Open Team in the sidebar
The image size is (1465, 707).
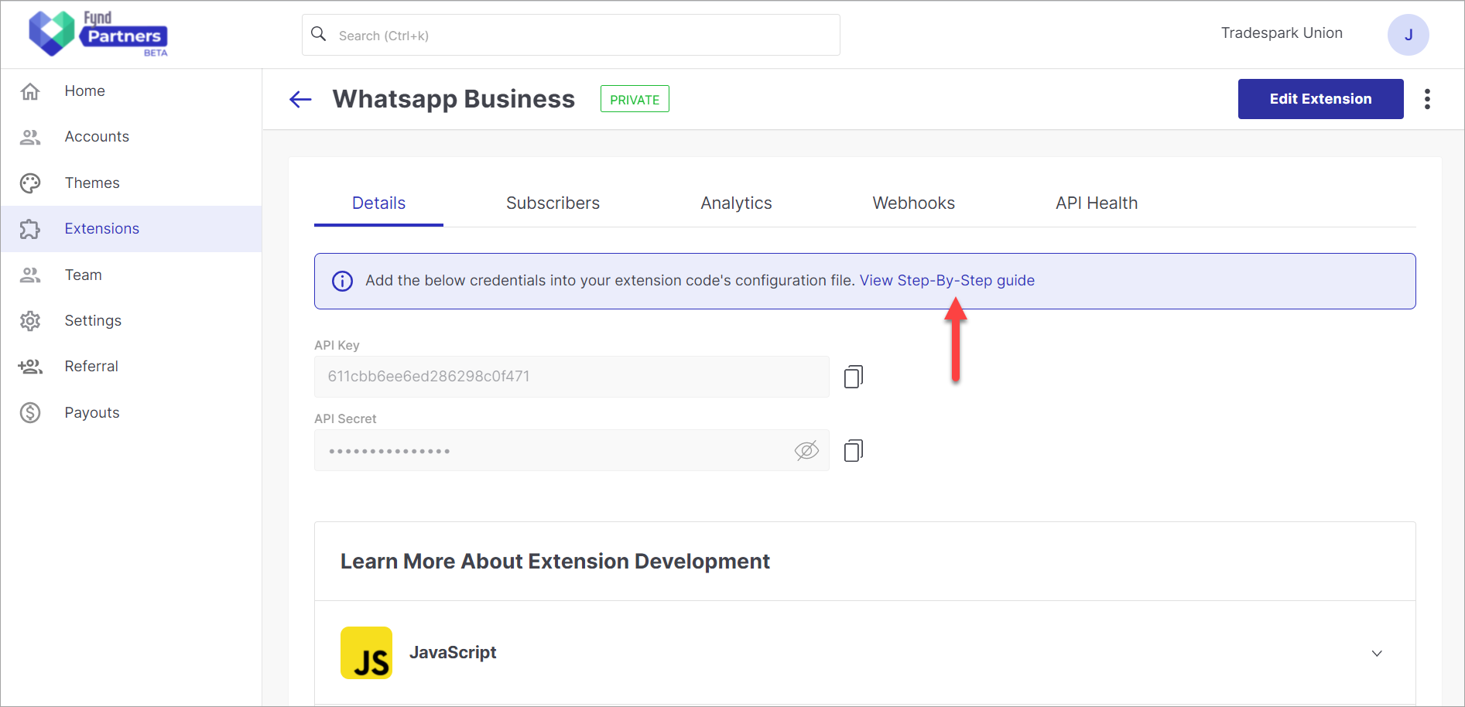[x=131, y=275]
